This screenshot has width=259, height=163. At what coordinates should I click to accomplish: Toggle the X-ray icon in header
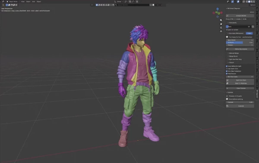pyautogui.click(x=243, y=1)
